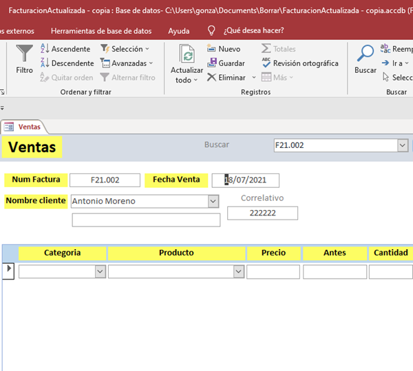Screen dimensions: 413x371
Task: Open the Categoria dropdown in grid
Action: point(100,272)
